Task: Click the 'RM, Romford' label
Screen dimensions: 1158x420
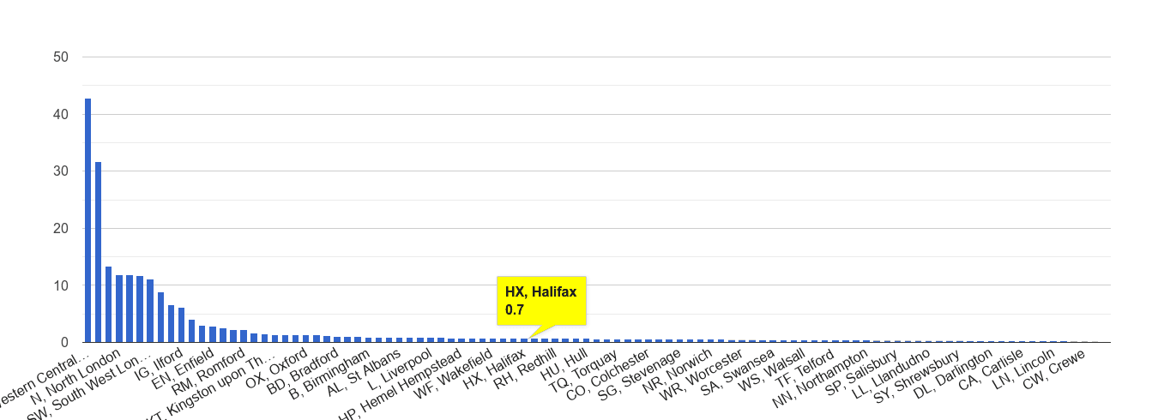Action: point(209,371)
